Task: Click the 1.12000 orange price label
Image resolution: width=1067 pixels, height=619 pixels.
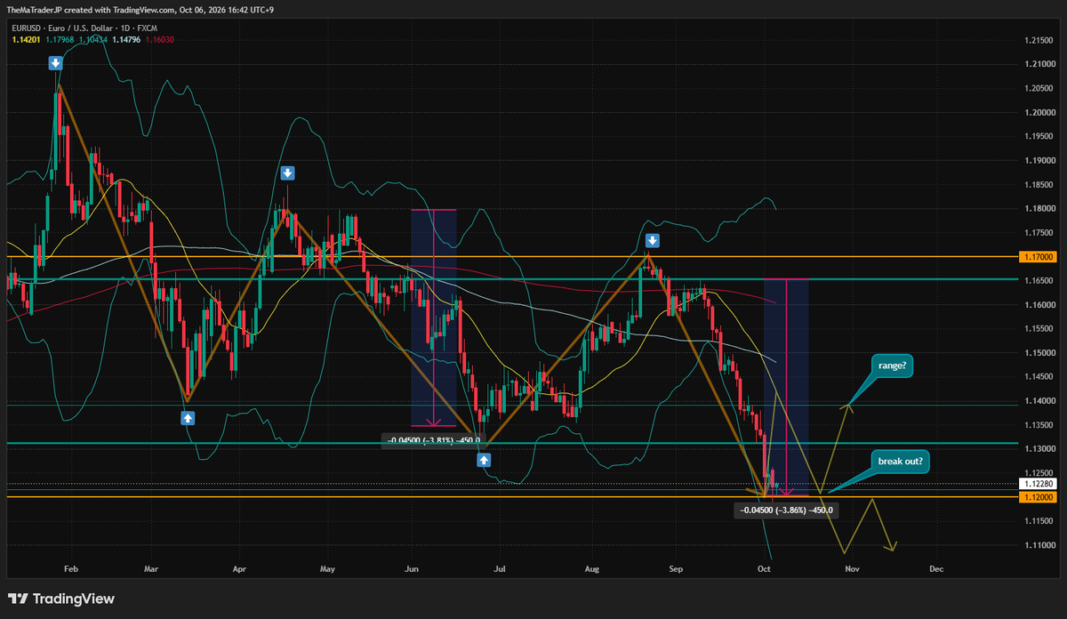Action: 1037,496
